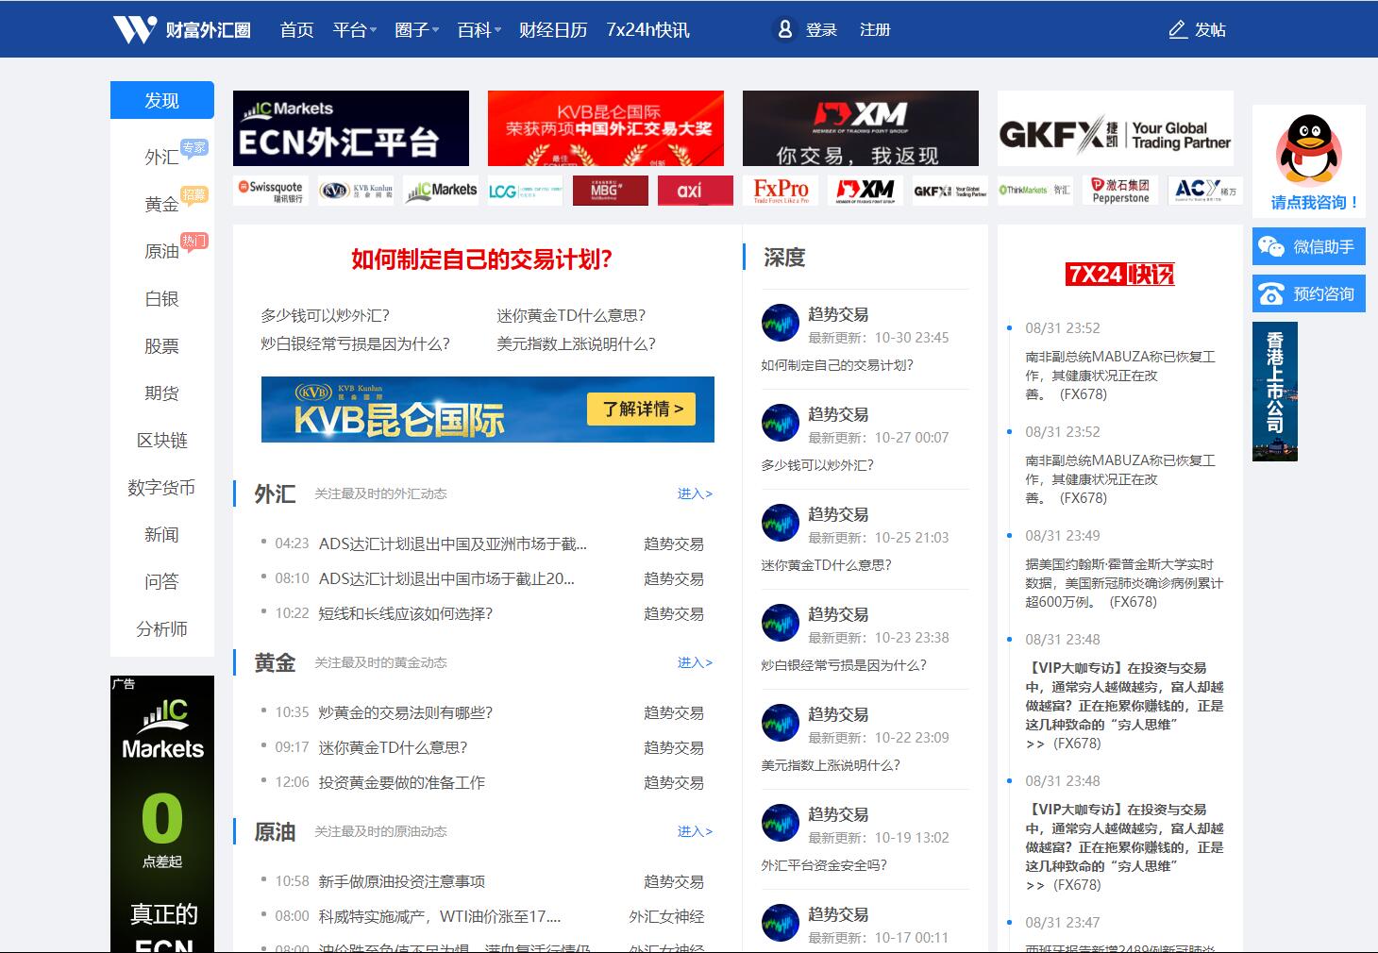Click the user login avatar icon
Image resolution: width=1378 pixels, height=953 pixels.
[784, 29]
